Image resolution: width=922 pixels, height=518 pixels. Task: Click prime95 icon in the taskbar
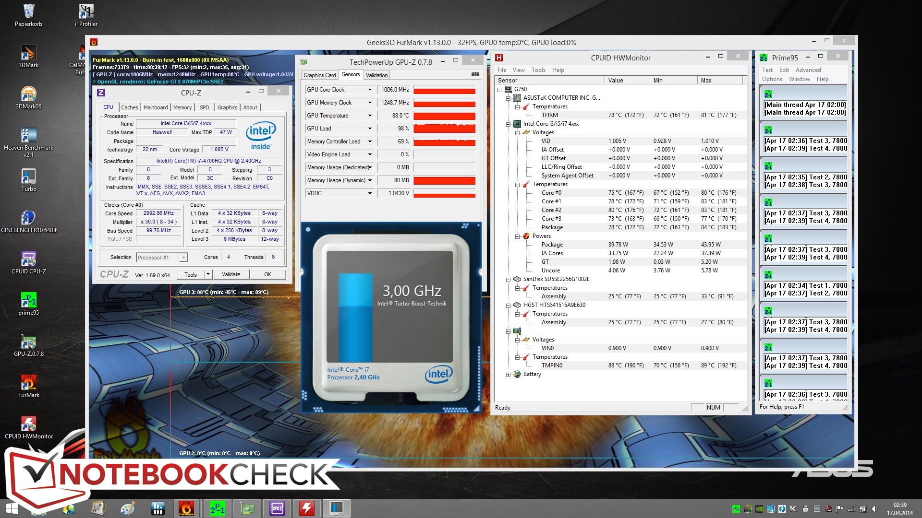coord(217,508)
